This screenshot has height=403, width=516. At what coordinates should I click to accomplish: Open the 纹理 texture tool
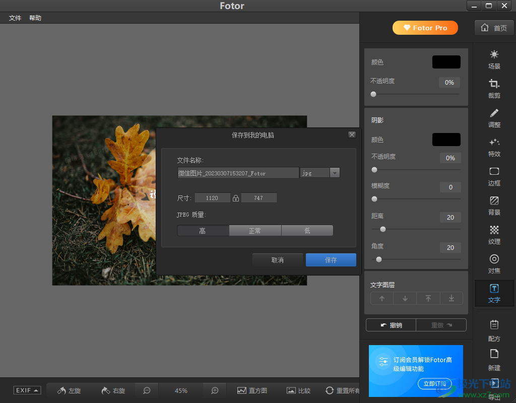tap(494, 234)
